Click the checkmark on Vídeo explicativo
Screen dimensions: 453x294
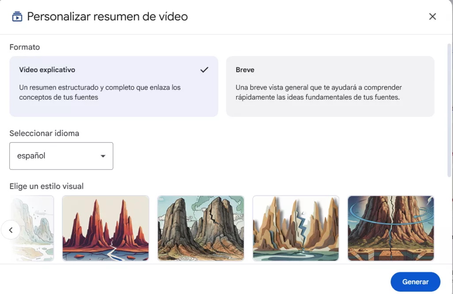[x=204, y=70]
